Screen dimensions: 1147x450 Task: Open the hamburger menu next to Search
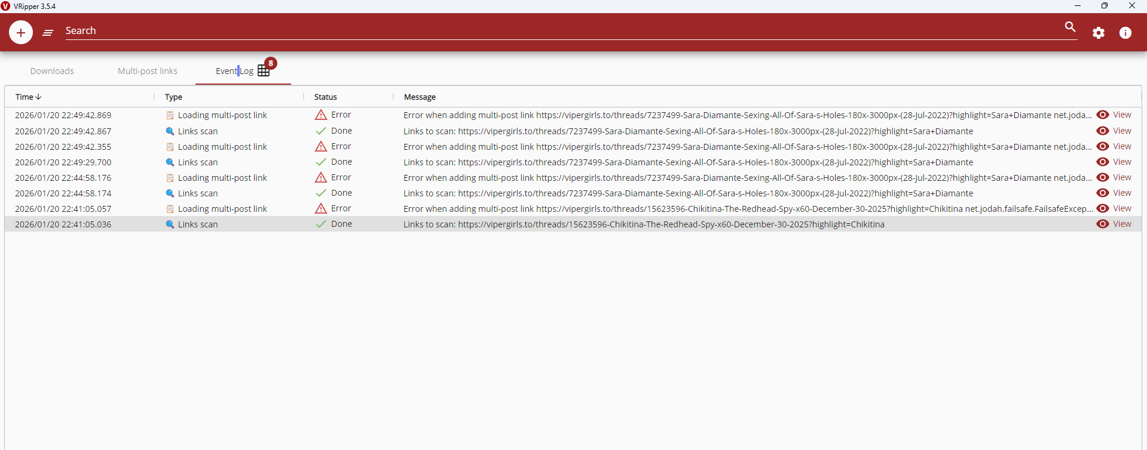(x=48, y=33)
